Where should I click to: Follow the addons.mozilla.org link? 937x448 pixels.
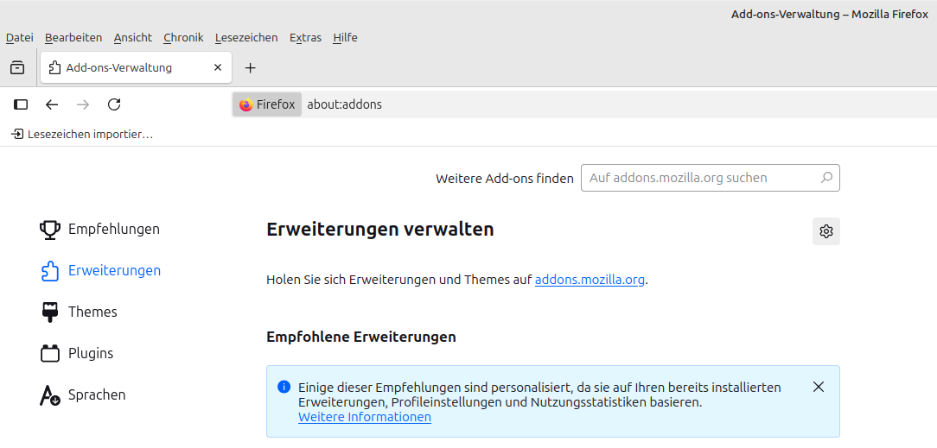(590, 279)
